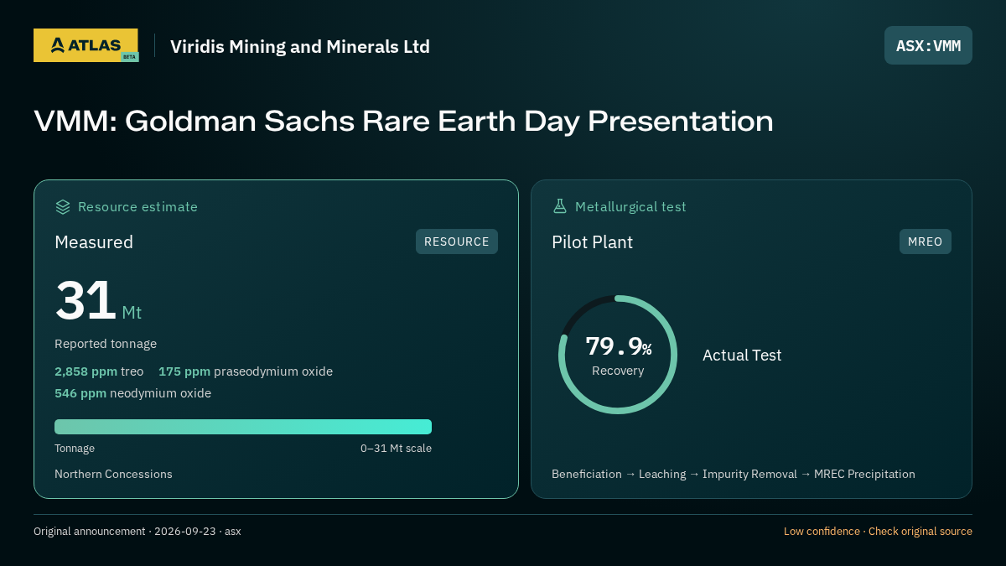Click the Reported tonnage label

(106, 344)
